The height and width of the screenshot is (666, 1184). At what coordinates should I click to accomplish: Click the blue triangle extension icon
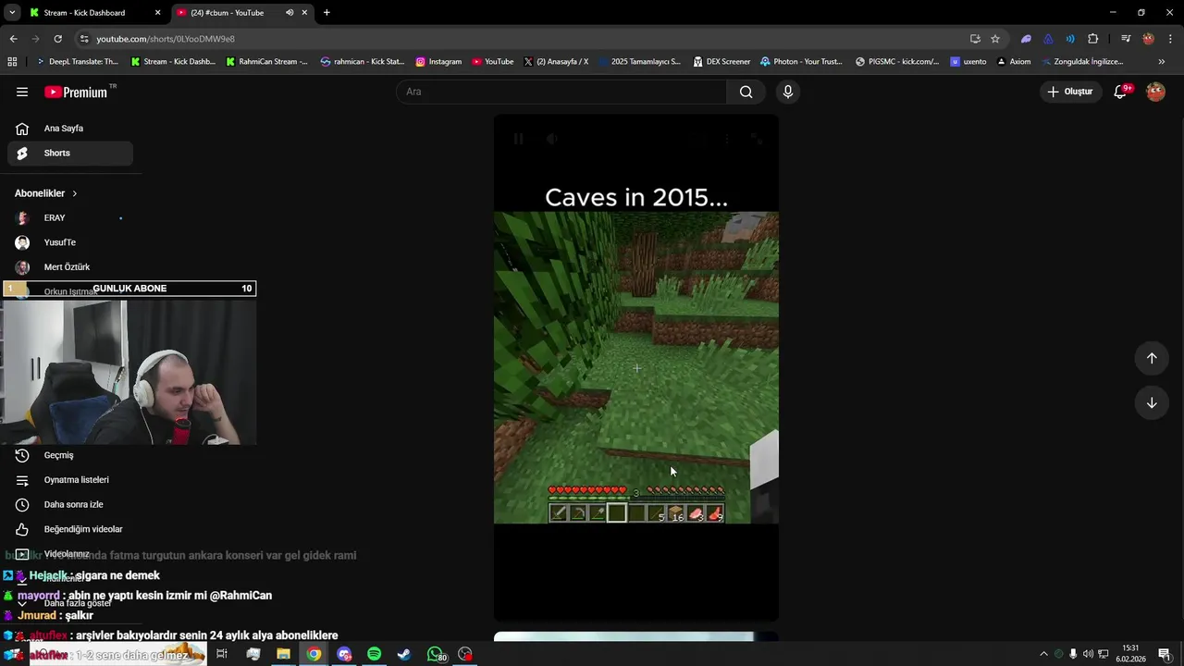(1048, 39)
